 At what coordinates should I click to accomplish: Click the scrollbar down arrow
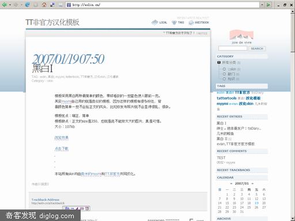293,219
